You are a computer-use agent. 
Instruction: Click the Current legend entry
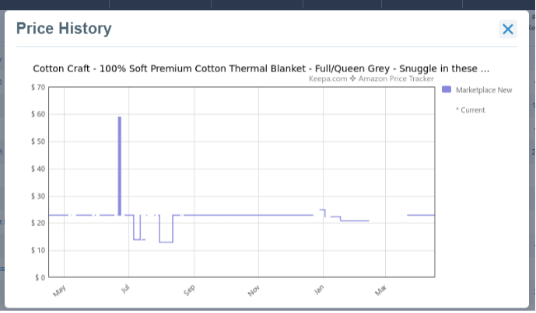pos(471,110)
